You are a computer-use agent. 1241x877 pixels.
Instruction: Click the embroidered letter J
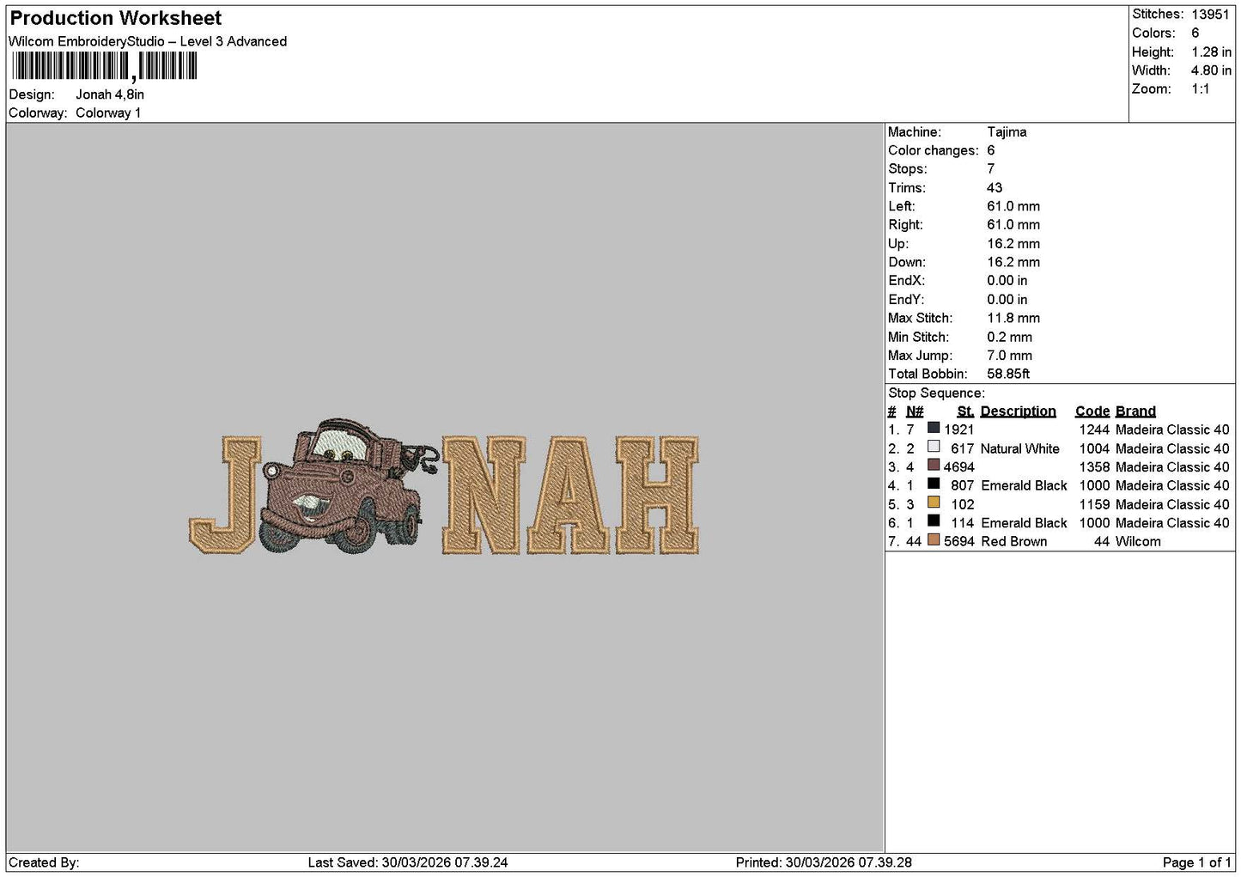pyautogui.click(x=223, y=495)
